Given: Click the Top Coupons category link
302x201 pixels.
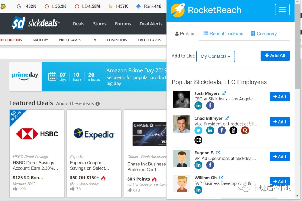Looking at the screenshot, I should pyautogui.click(x=11, y=40).
